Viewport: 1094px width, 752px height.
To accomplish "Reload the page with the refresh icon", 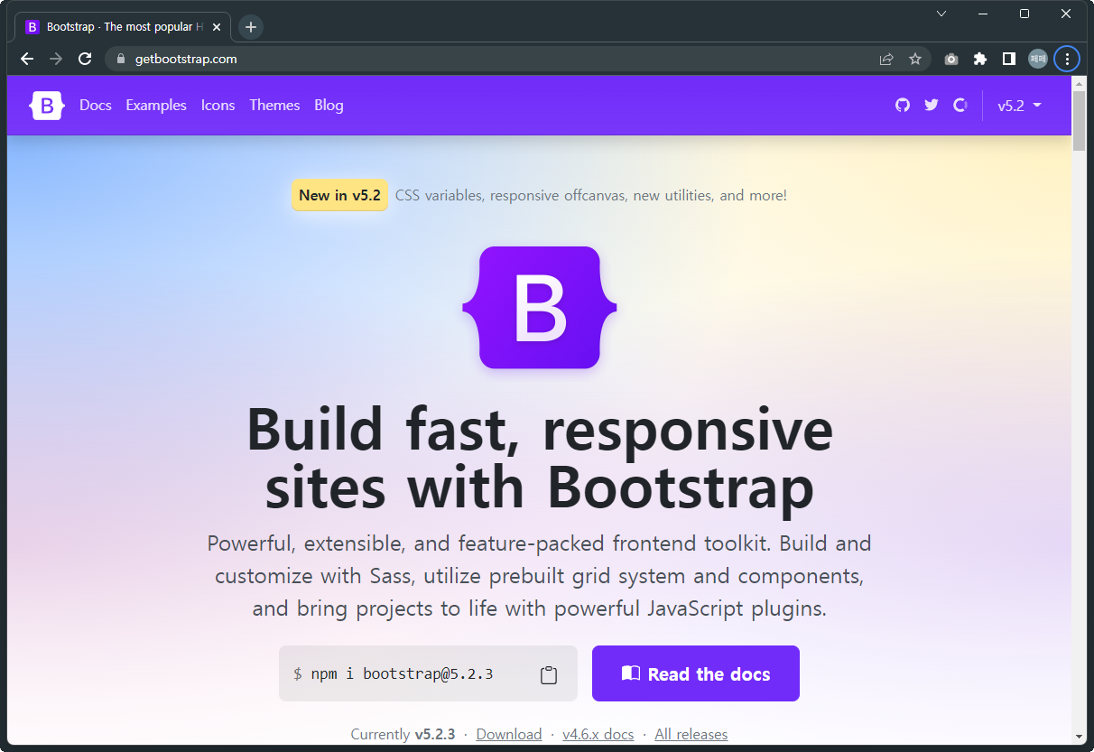I will point(85,59).
